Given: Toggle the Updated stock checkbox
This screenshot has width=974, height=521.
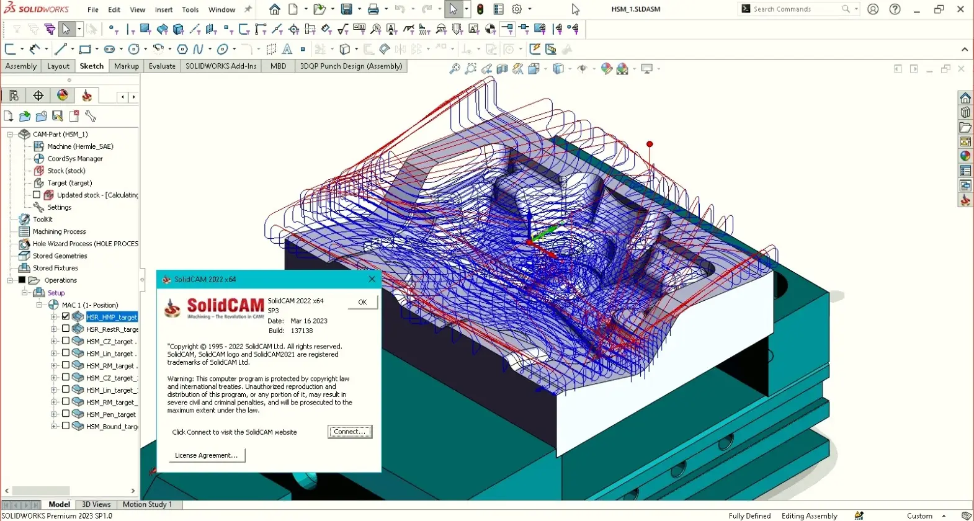Looking at the screenshot, I should 37,195.
